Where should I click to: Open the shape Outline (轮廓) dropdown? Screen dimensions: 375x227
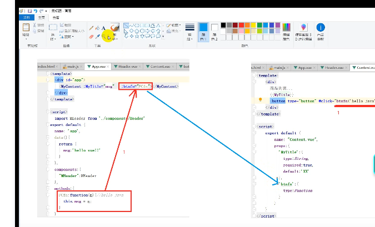(173, 25)
